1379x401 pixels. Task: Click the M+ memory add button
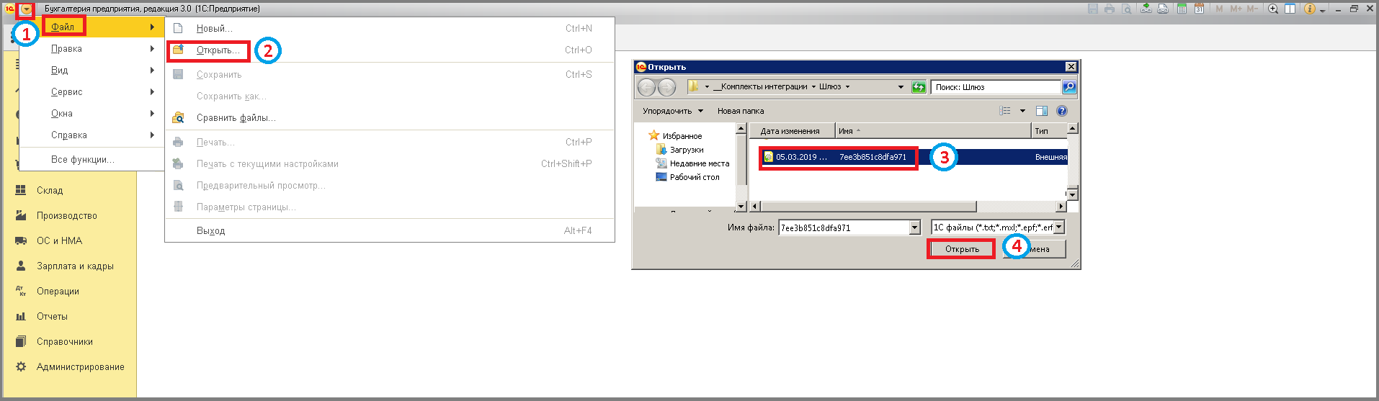[1236, 9]
